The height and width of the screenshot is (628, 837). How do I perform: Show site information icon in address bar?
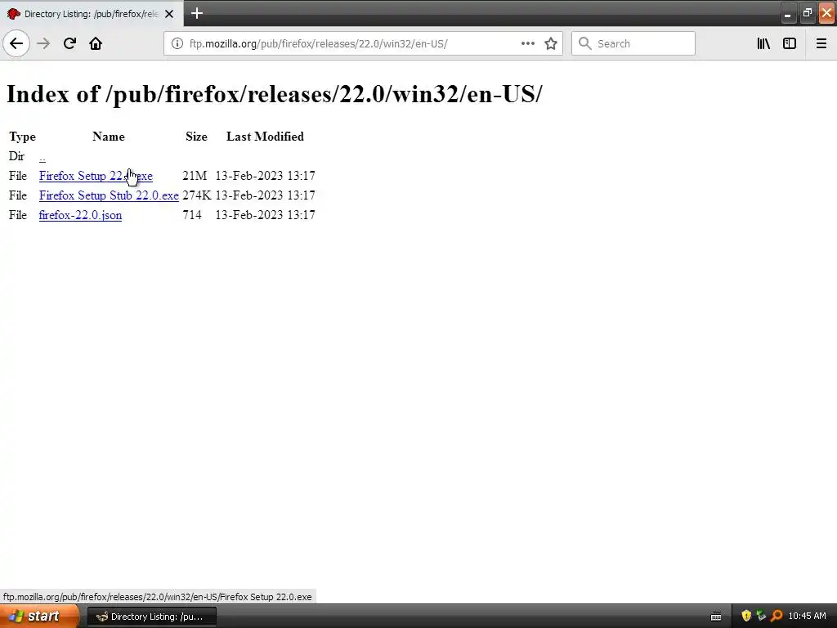point(177,43)
